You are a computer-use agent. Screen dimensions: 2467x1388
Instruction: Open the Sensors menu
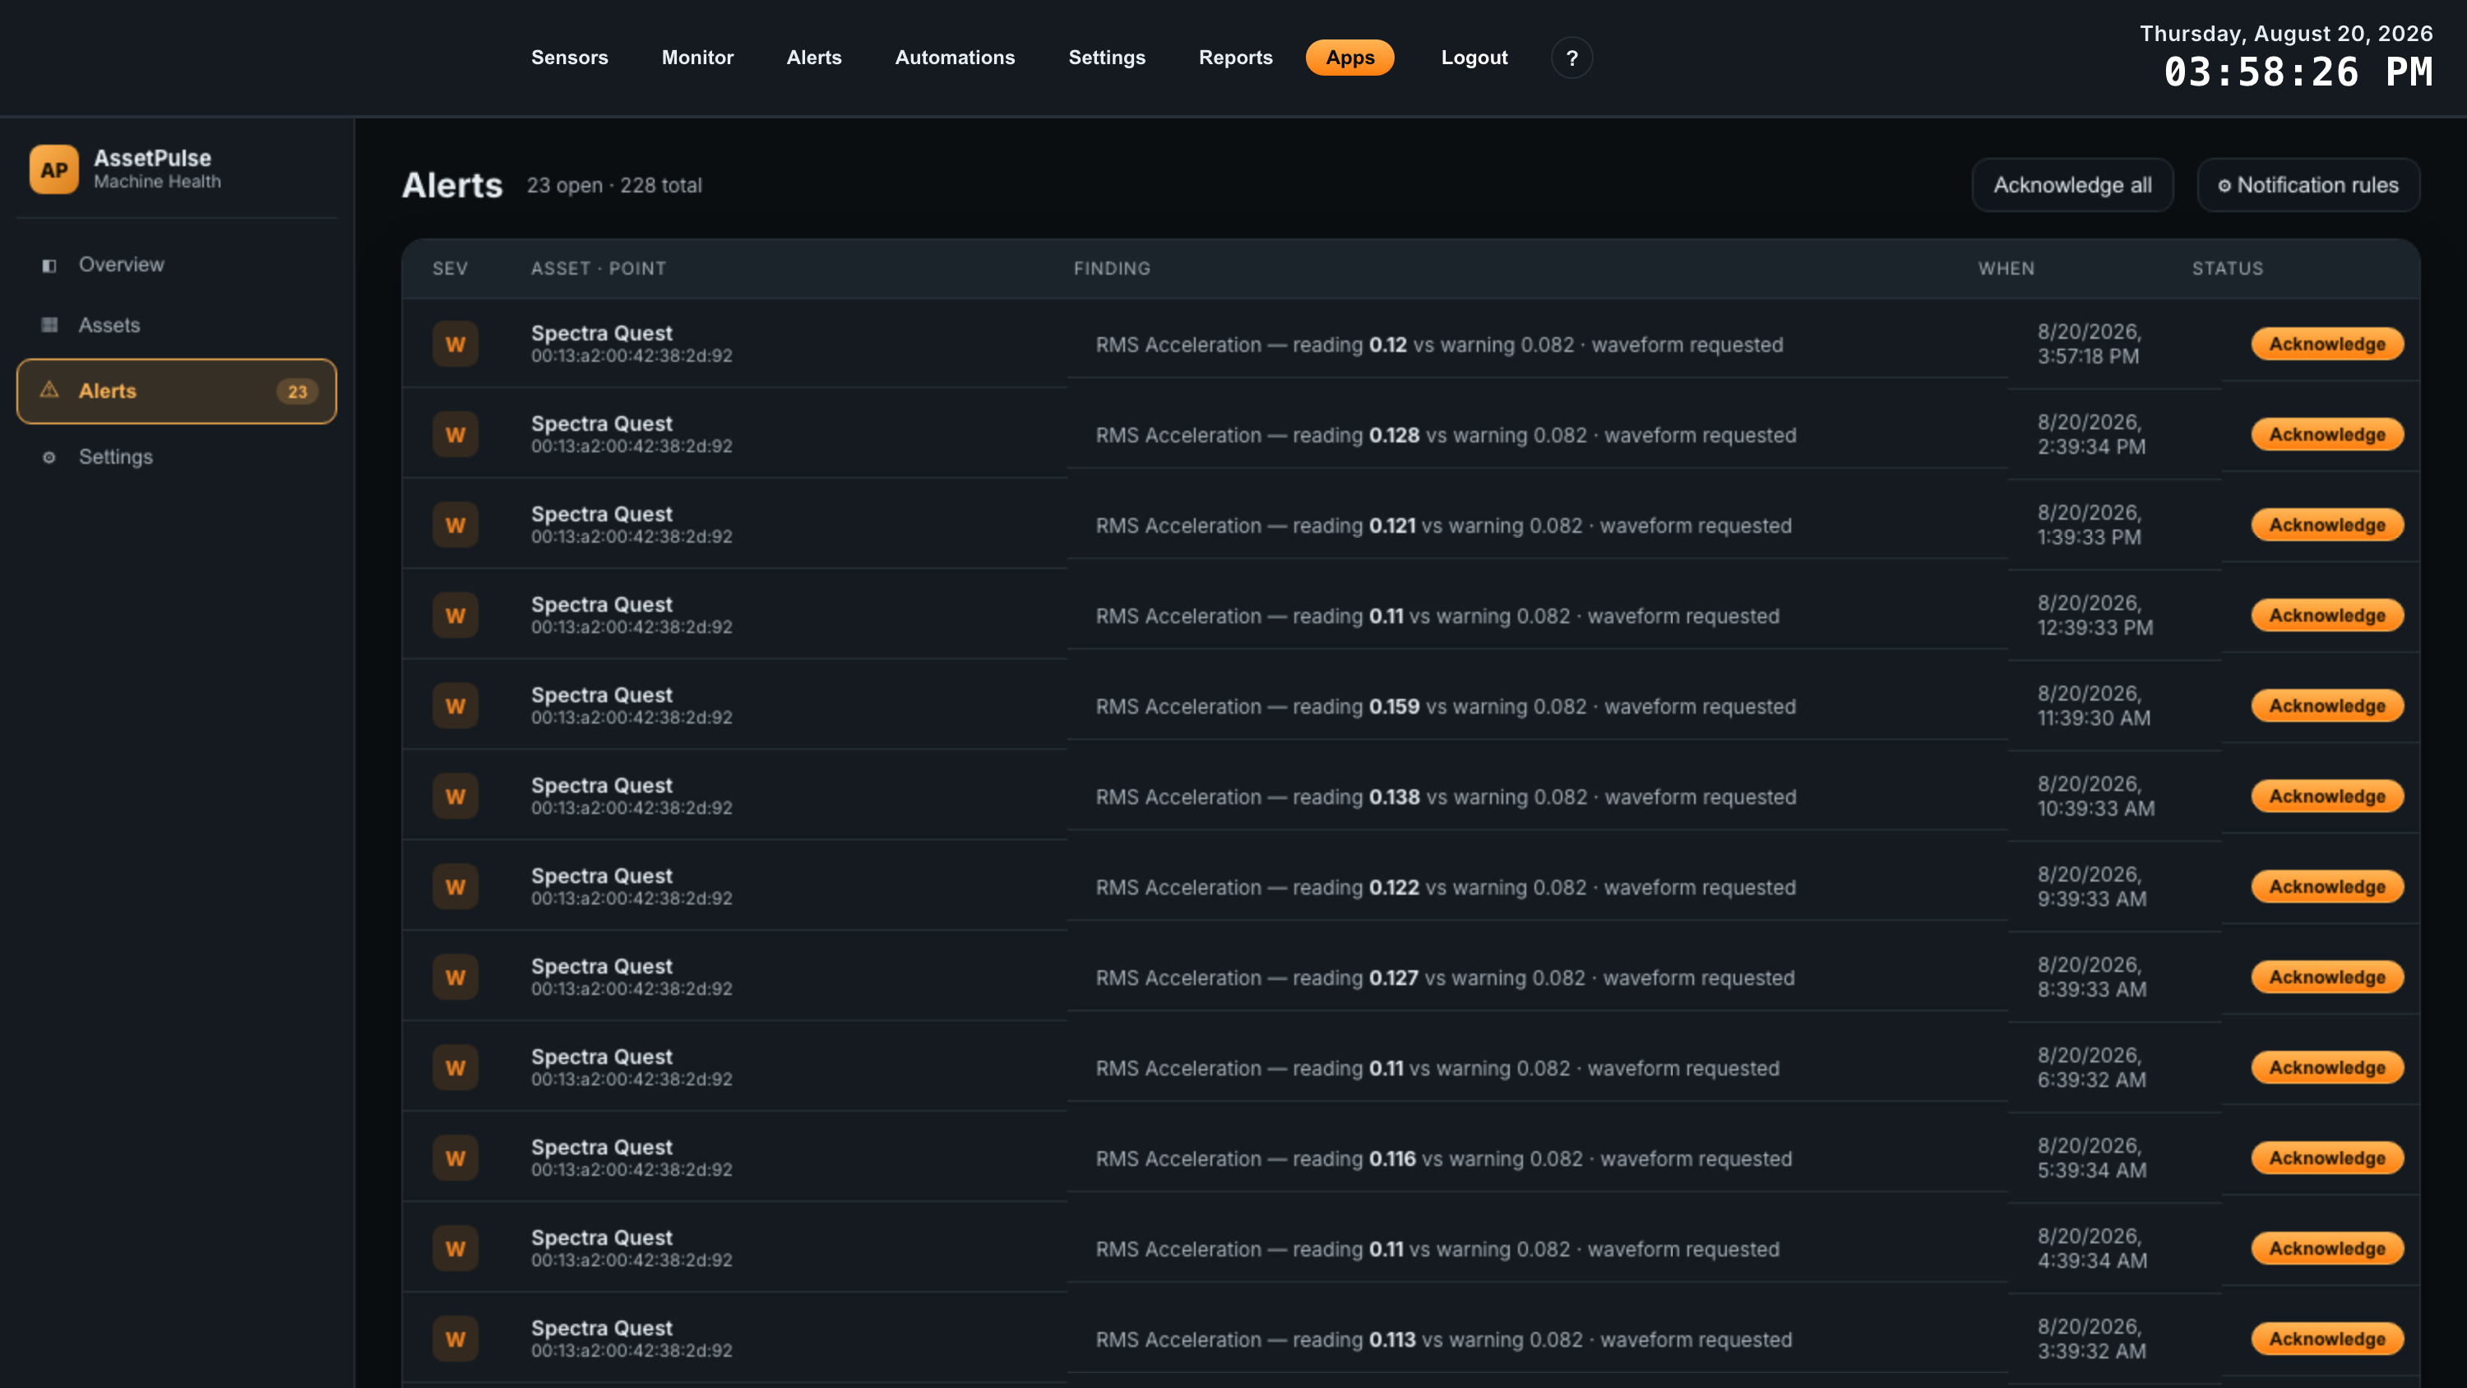coord(570,58)
